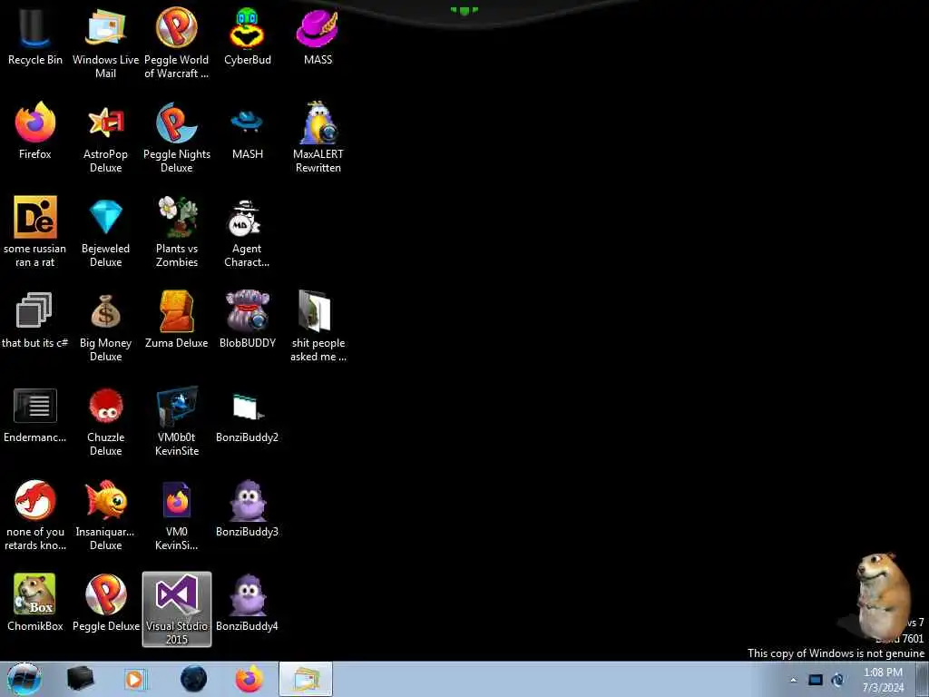Select Peggle Nights Deluxe icon
The height and width of the screenshot is (697, 929).
tap(177, 138)
